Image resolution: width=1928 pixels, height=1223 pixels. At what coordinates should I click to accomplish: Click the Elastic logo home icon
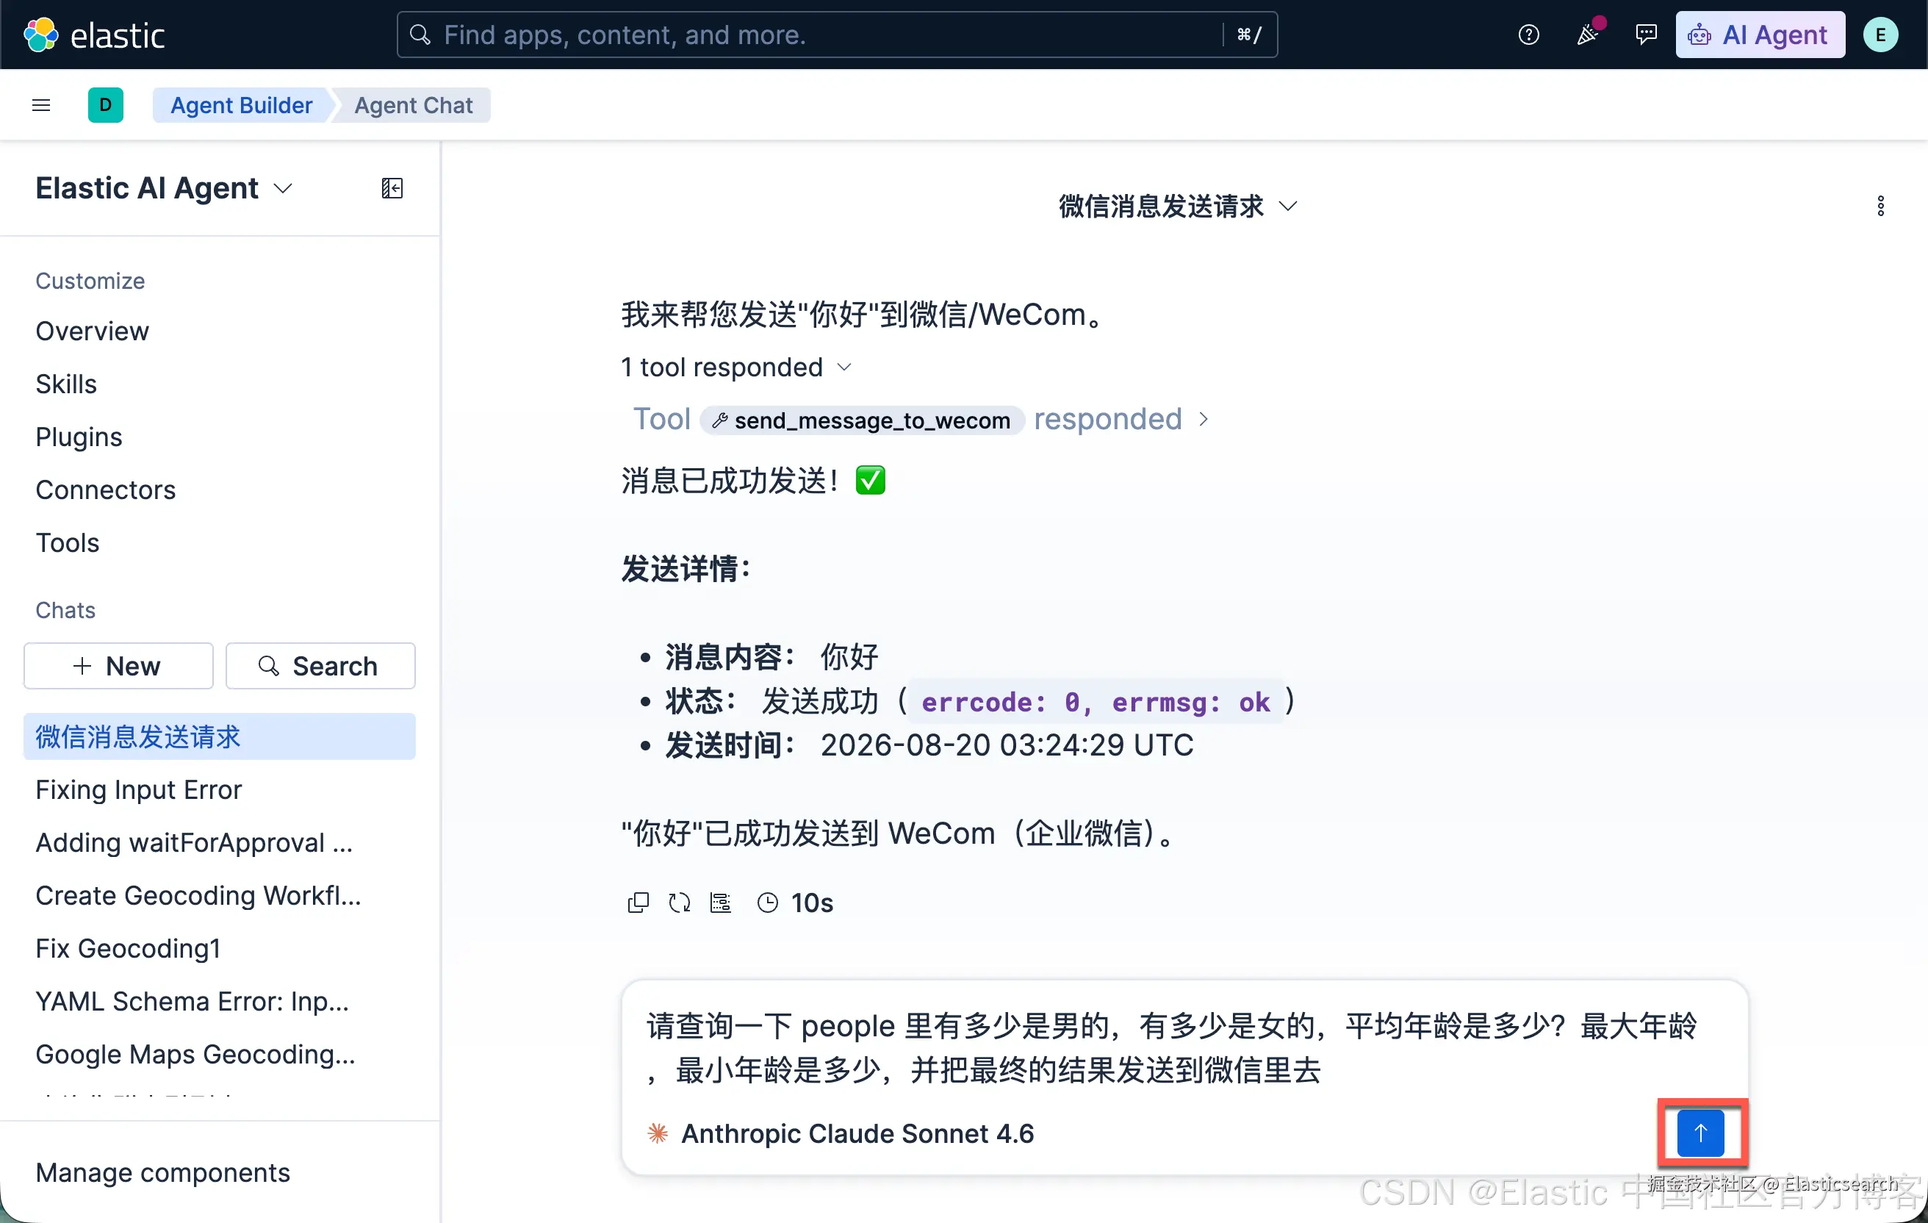pos(41,35)
